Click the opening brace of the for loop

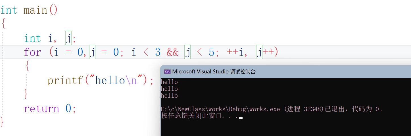click(x=27, y=66)
